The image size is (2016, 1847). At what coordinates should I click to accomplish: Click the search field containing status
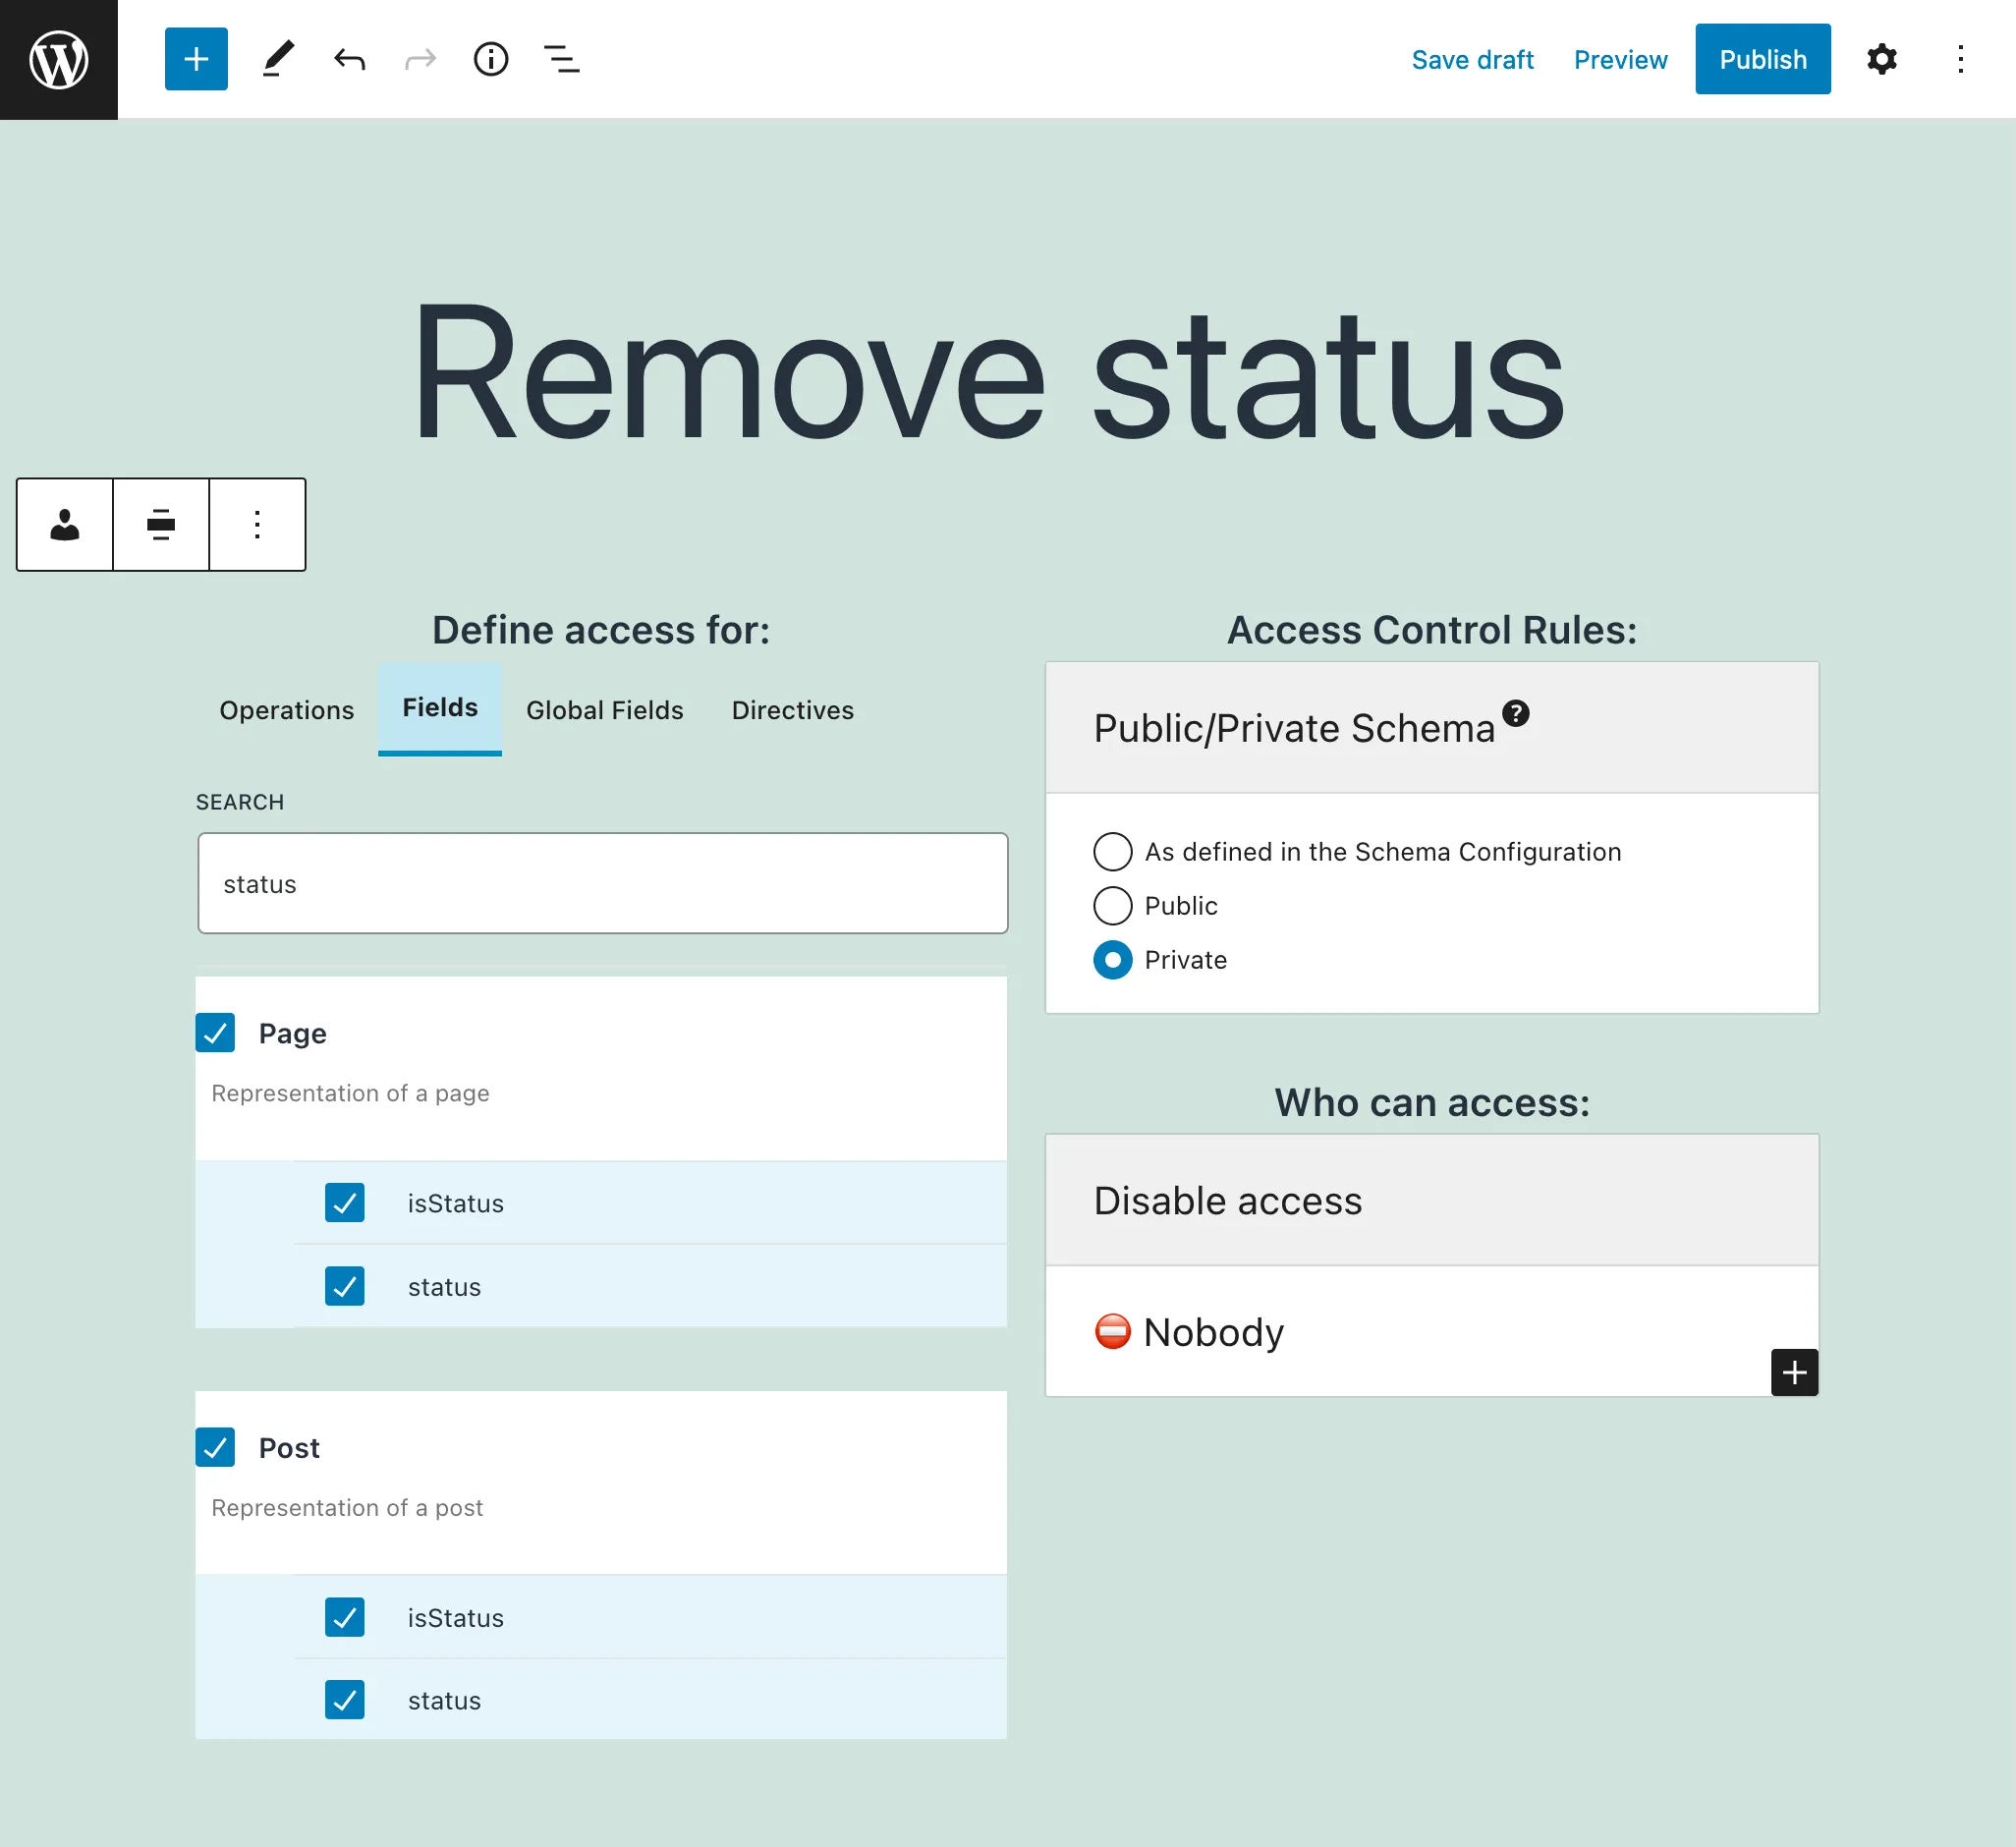[x=602, y=883]
